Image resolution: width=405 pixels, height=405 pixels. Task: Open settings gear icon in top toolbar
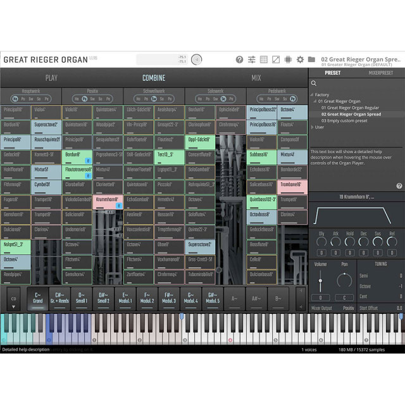(x=300, y=59)
